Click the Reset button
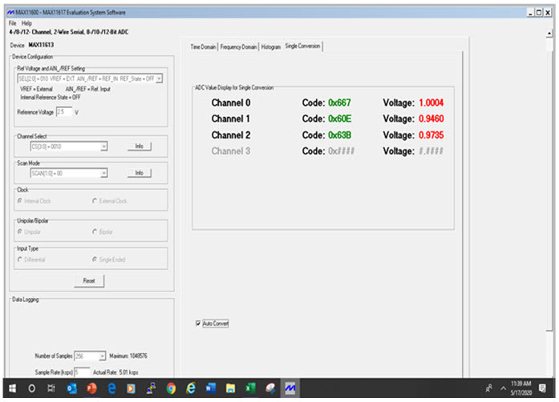Screen dimensions: 559x402 [89, 280]
